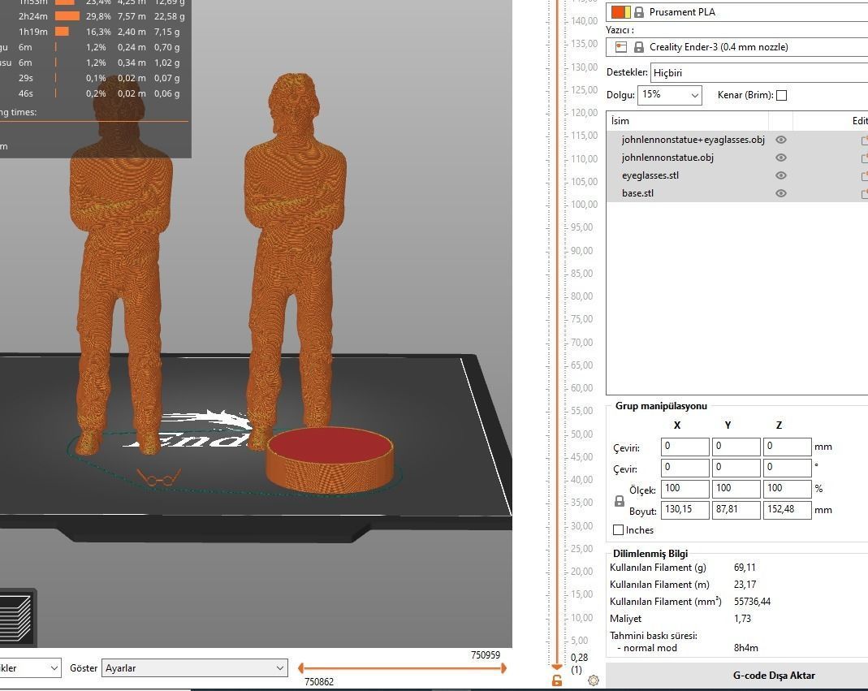This screenshot has width=868, height=691.
Task: Click the lock icon beside Prusament PLA
Action: click(639, 11)
